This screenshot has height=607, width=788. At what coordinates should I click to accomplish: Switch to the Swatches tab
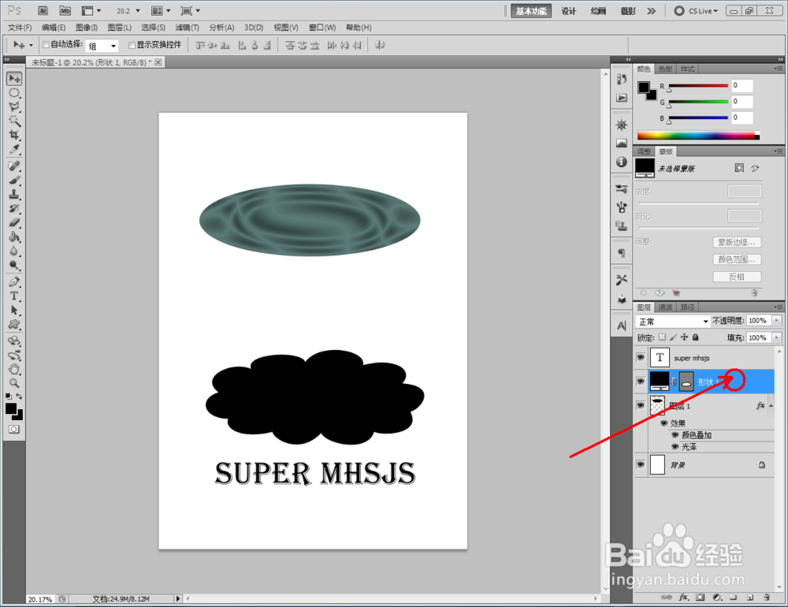click(665, 69)
